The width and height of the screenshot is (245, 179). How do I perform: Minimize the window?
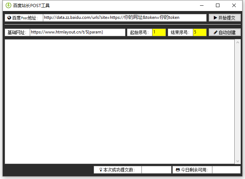(x=202, y=5)
